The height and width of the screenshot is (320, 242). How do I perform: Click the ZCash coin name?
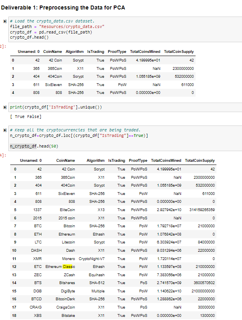click(69, 275)
